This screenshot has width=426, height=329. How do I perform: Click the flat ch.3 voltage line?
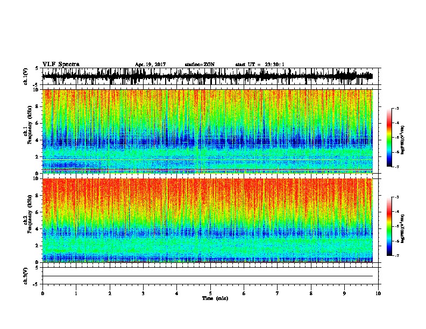[208, 276]
